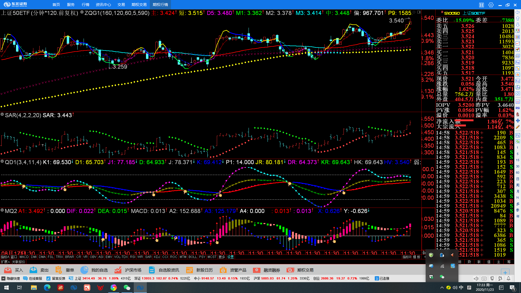Open WeChat from Windows taskbar
This screenshot has height=293, width=521.
tap(127, 288)
